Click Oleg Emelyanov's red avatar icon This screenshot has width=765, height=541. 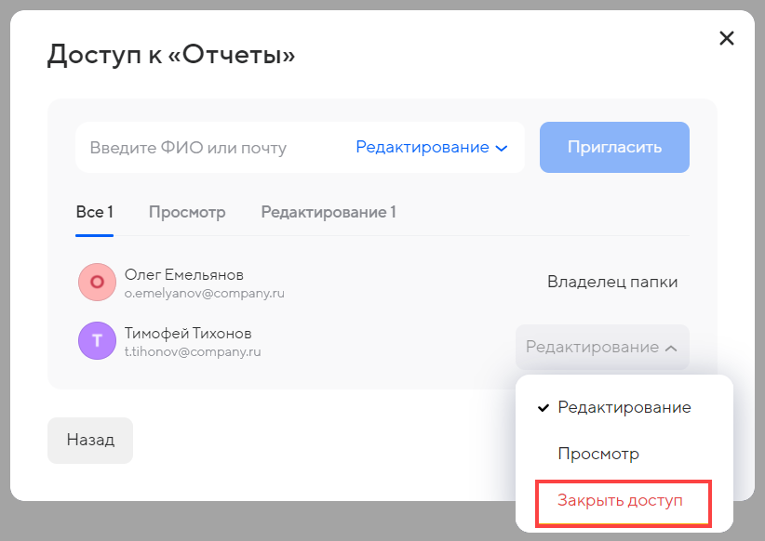96,283
